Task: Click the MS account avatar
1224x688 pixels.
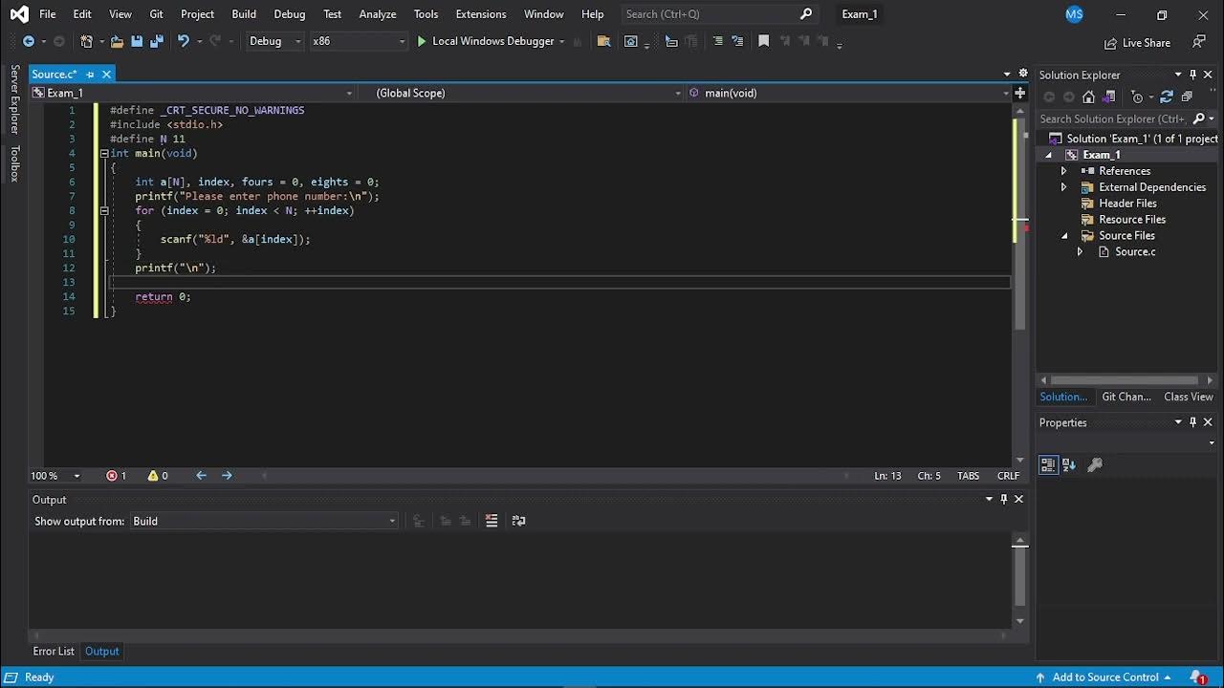Action: (x=1074, y=14)
